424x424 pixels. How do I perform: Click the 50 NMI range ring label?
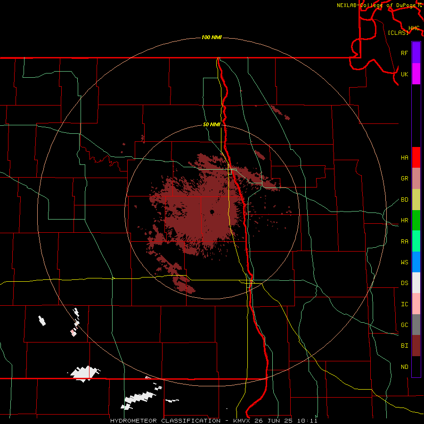click(x=212, y=125)
